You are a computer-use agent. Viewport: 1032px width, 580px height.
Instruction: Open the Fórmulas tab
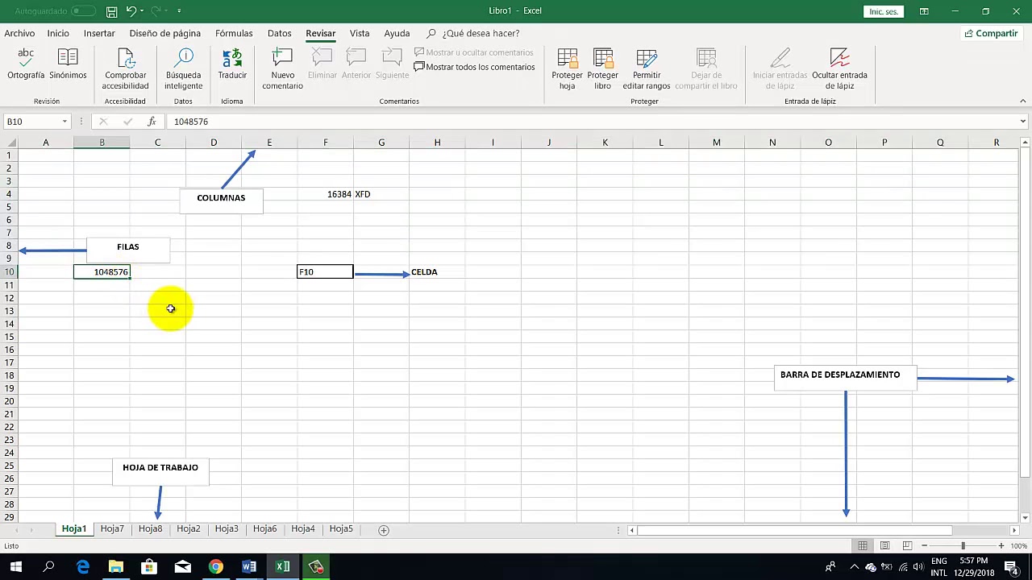(234, 34)
